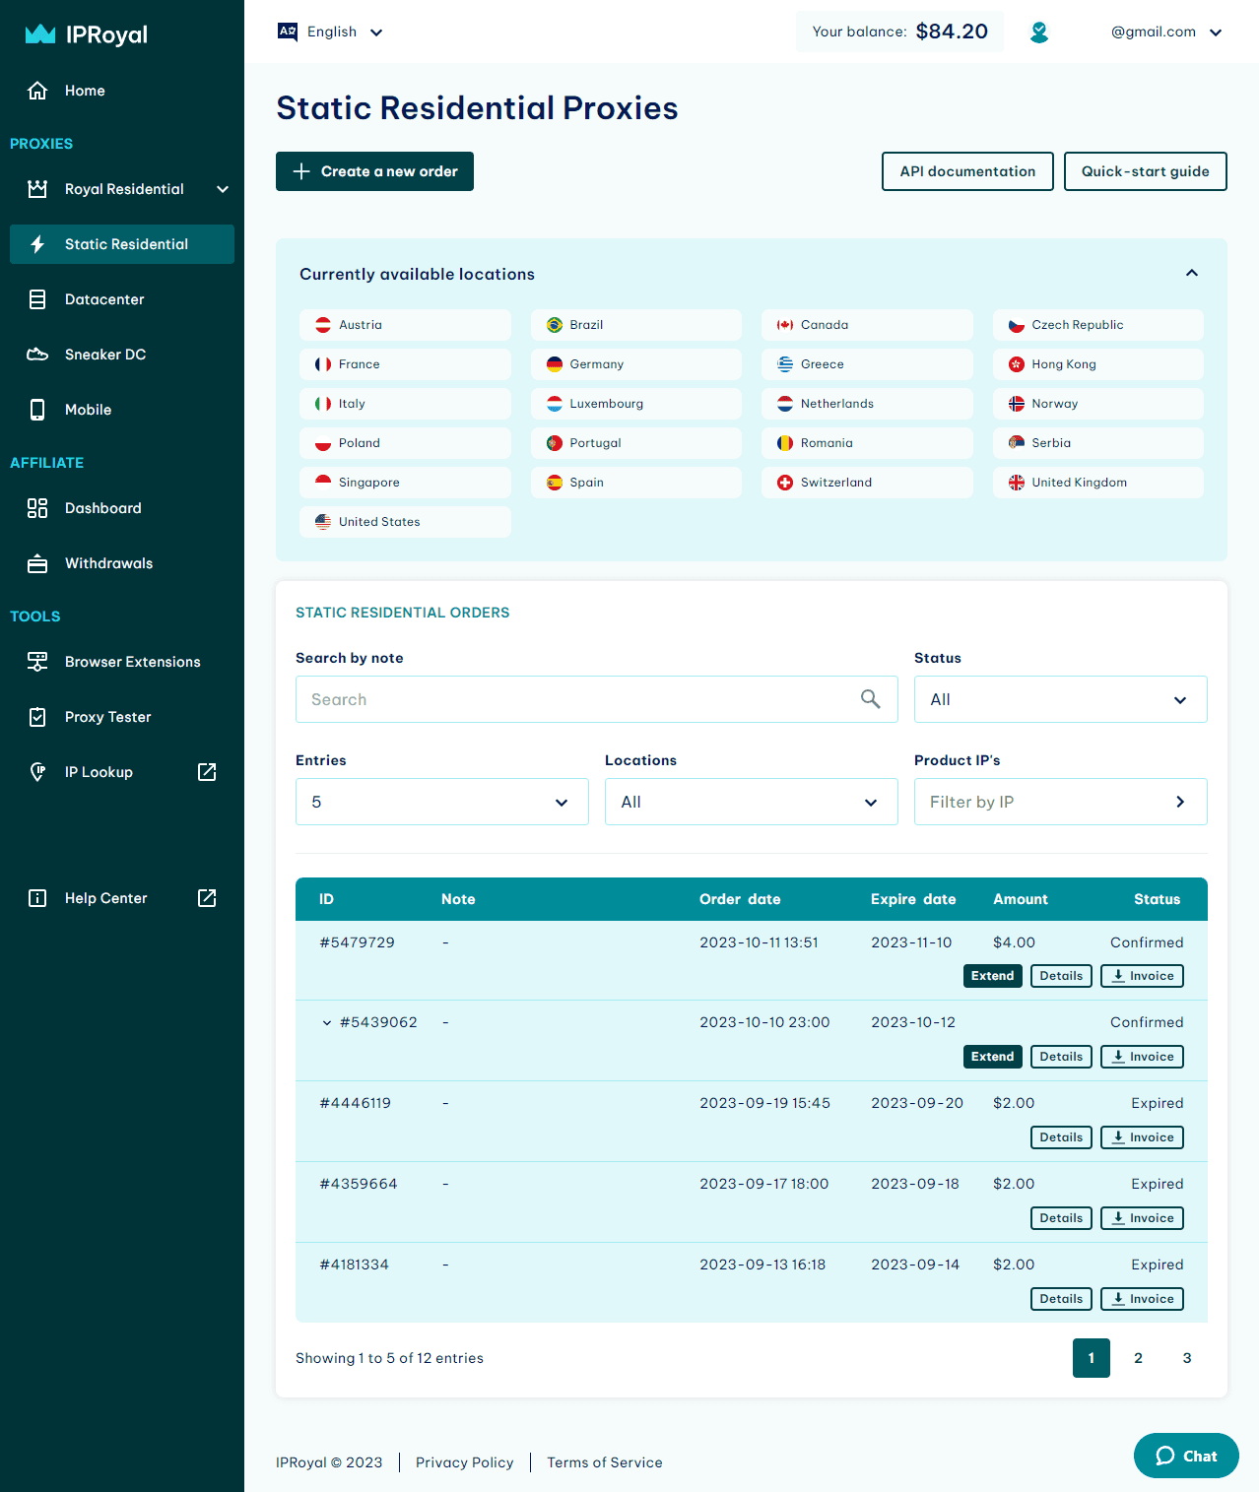Click the Search by note field
This screenshot has height=1492, width=1259.
(597, 699)
